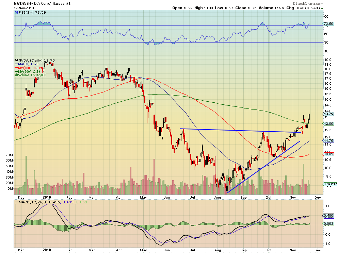Click the volume bars icon beside Volume legend
Image resolution: width=337 pixels, height=253 pixels.
pos(16,75)
